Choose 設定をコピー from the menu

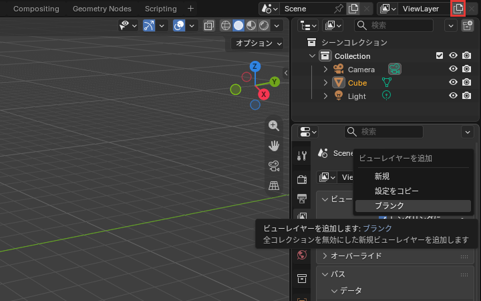point(413,191)
